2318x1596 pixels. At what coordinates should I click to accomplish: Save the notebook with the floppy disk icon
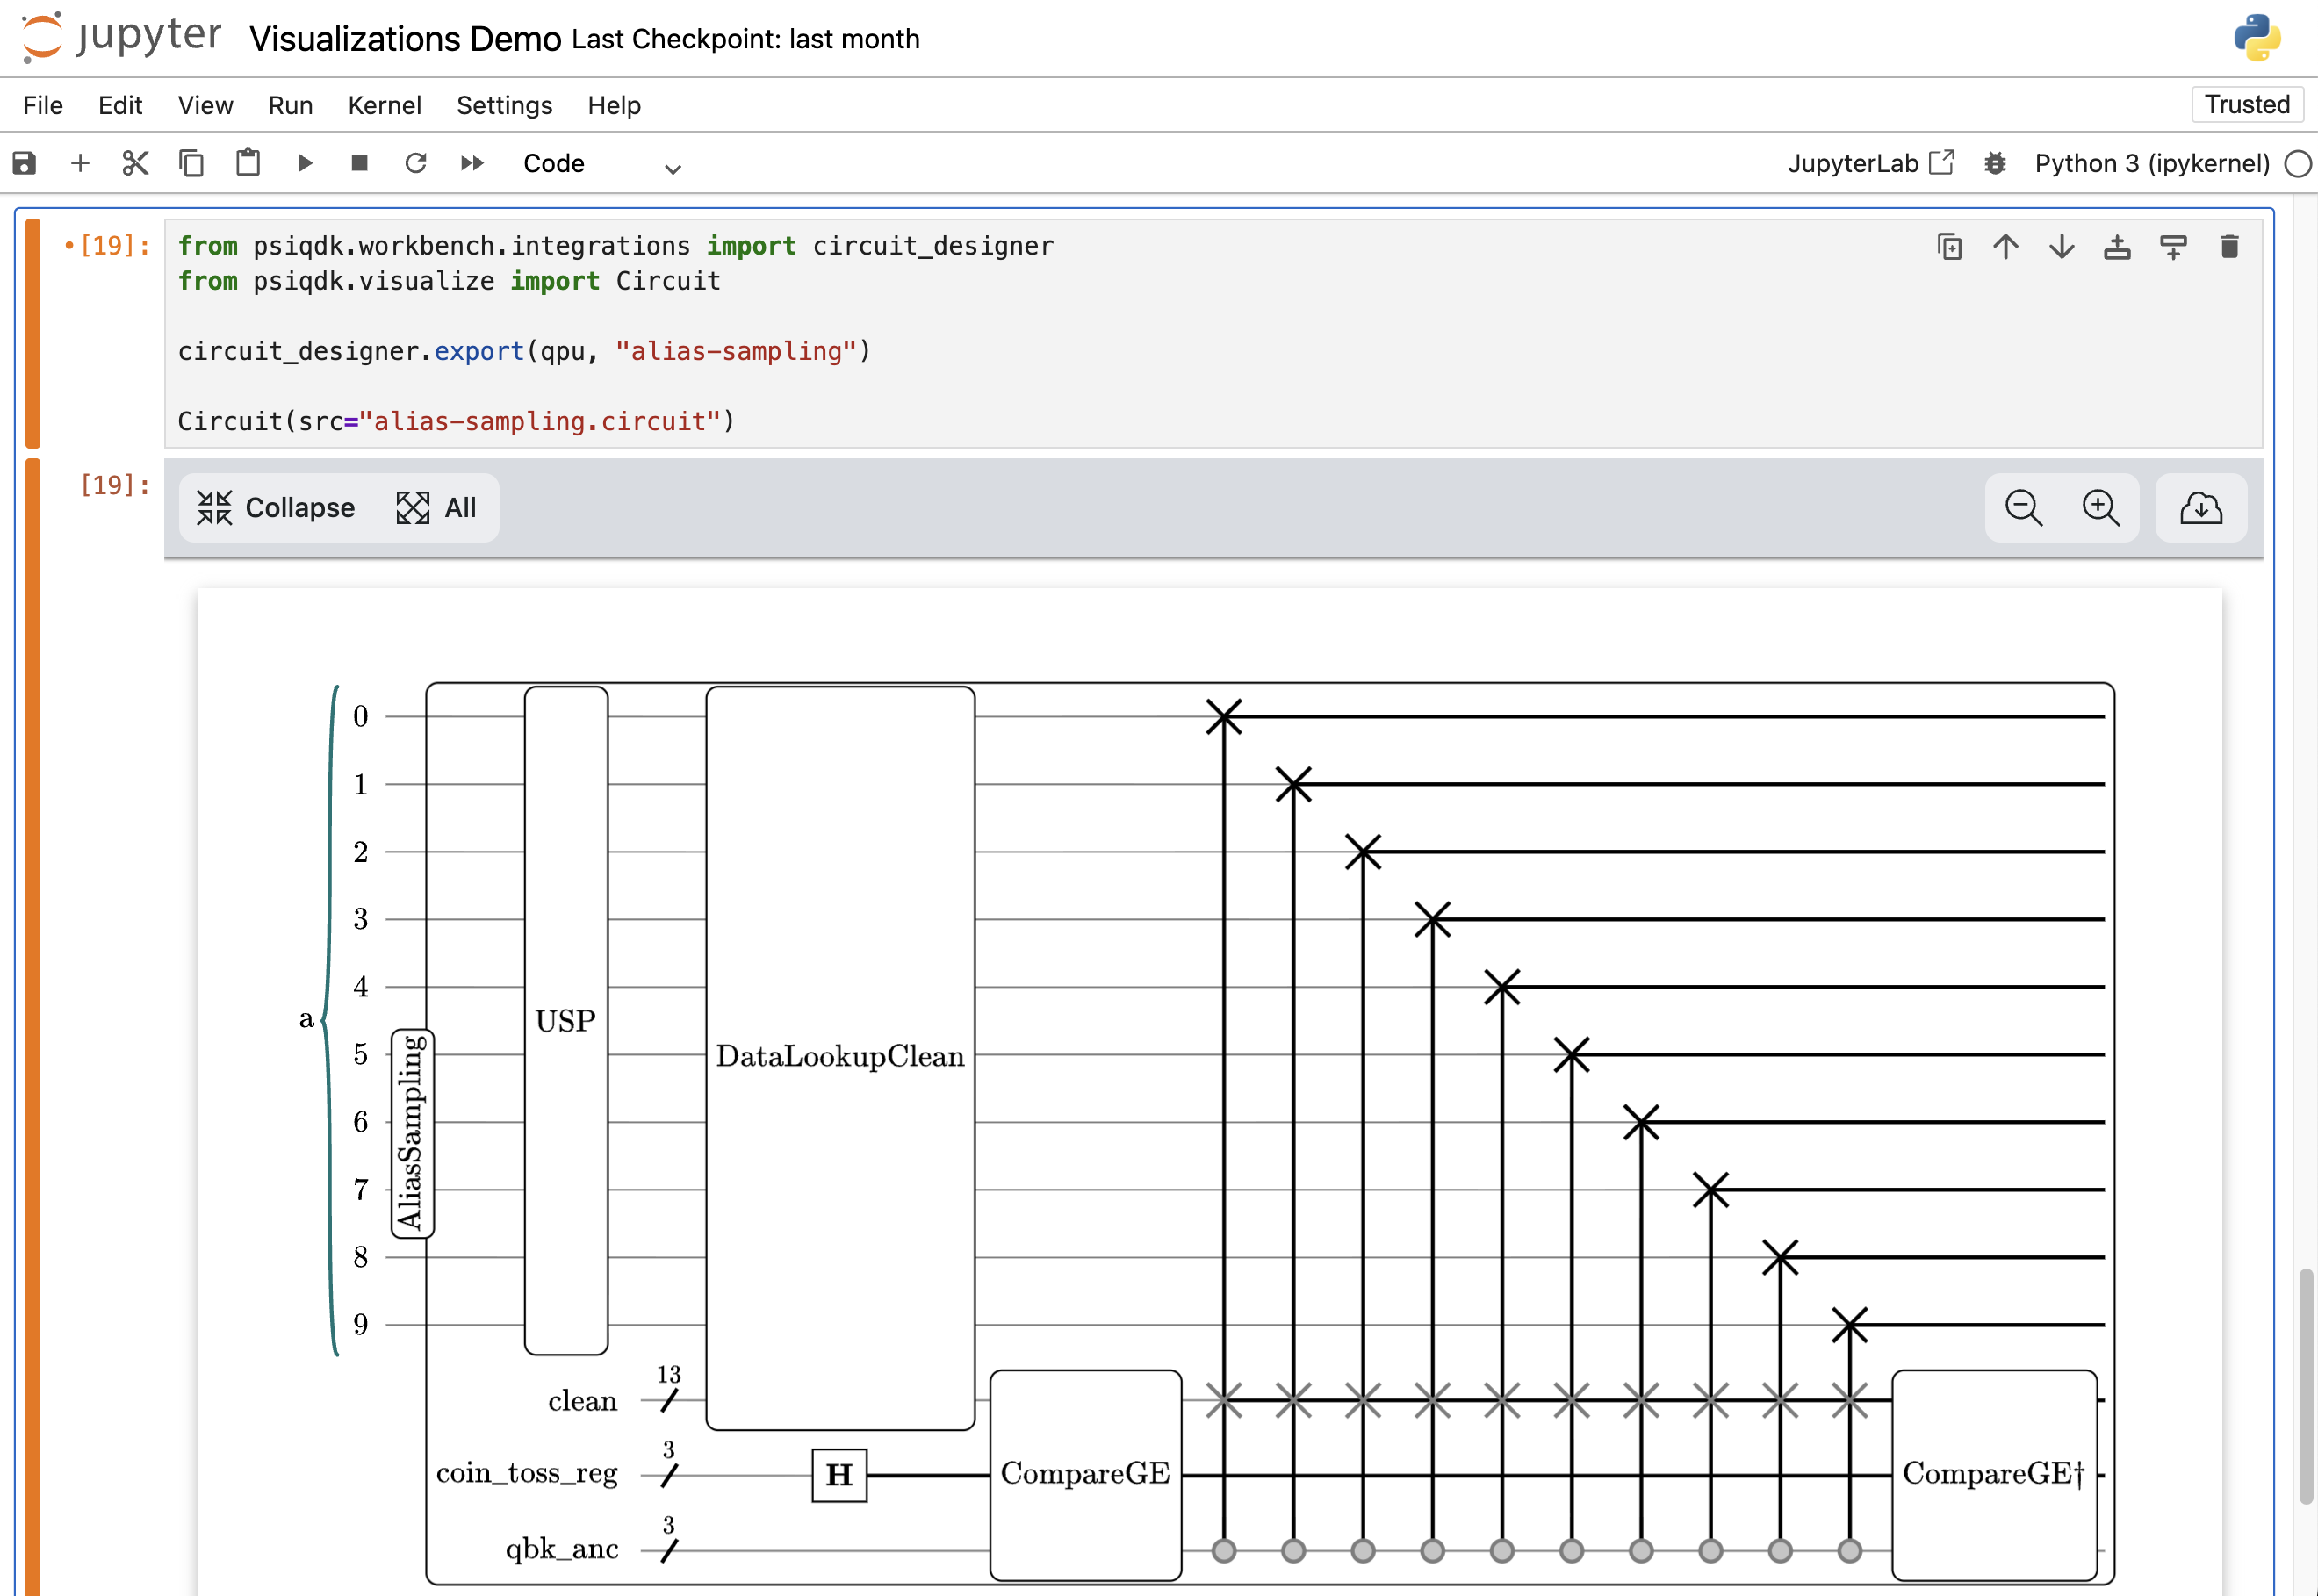tap(24, 163)
